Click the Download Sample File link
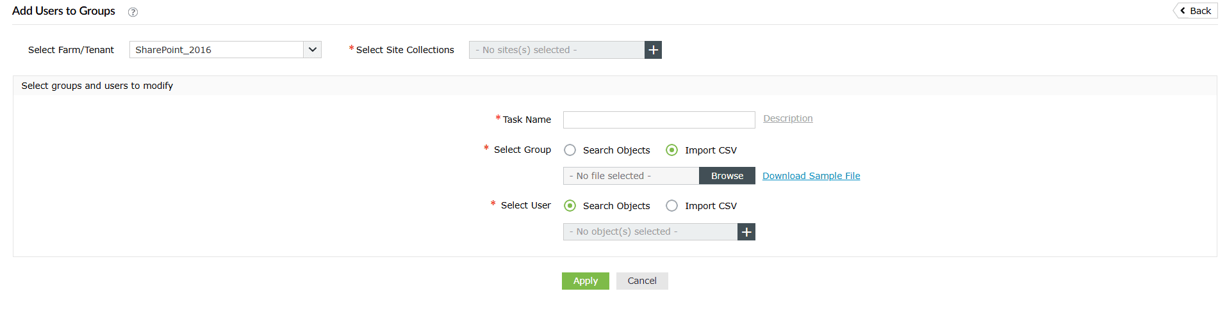 pos(811,176)
